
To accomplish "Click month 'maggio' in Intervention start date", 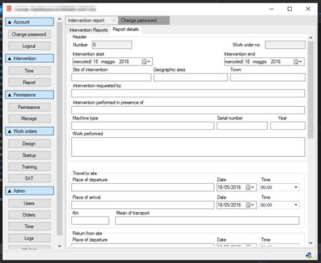I will pyautogui.click(x=108, y=62).
